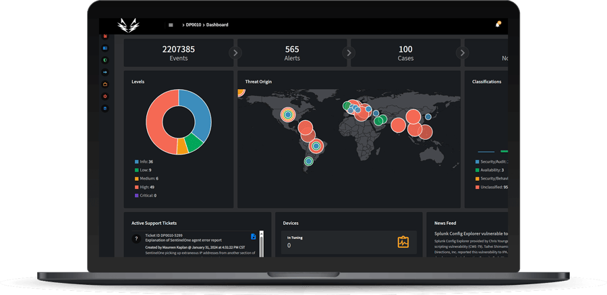Click the blue Security/Audit legend swatch
The height and width of the screenshot is (295, 607).
coord(478,161)
